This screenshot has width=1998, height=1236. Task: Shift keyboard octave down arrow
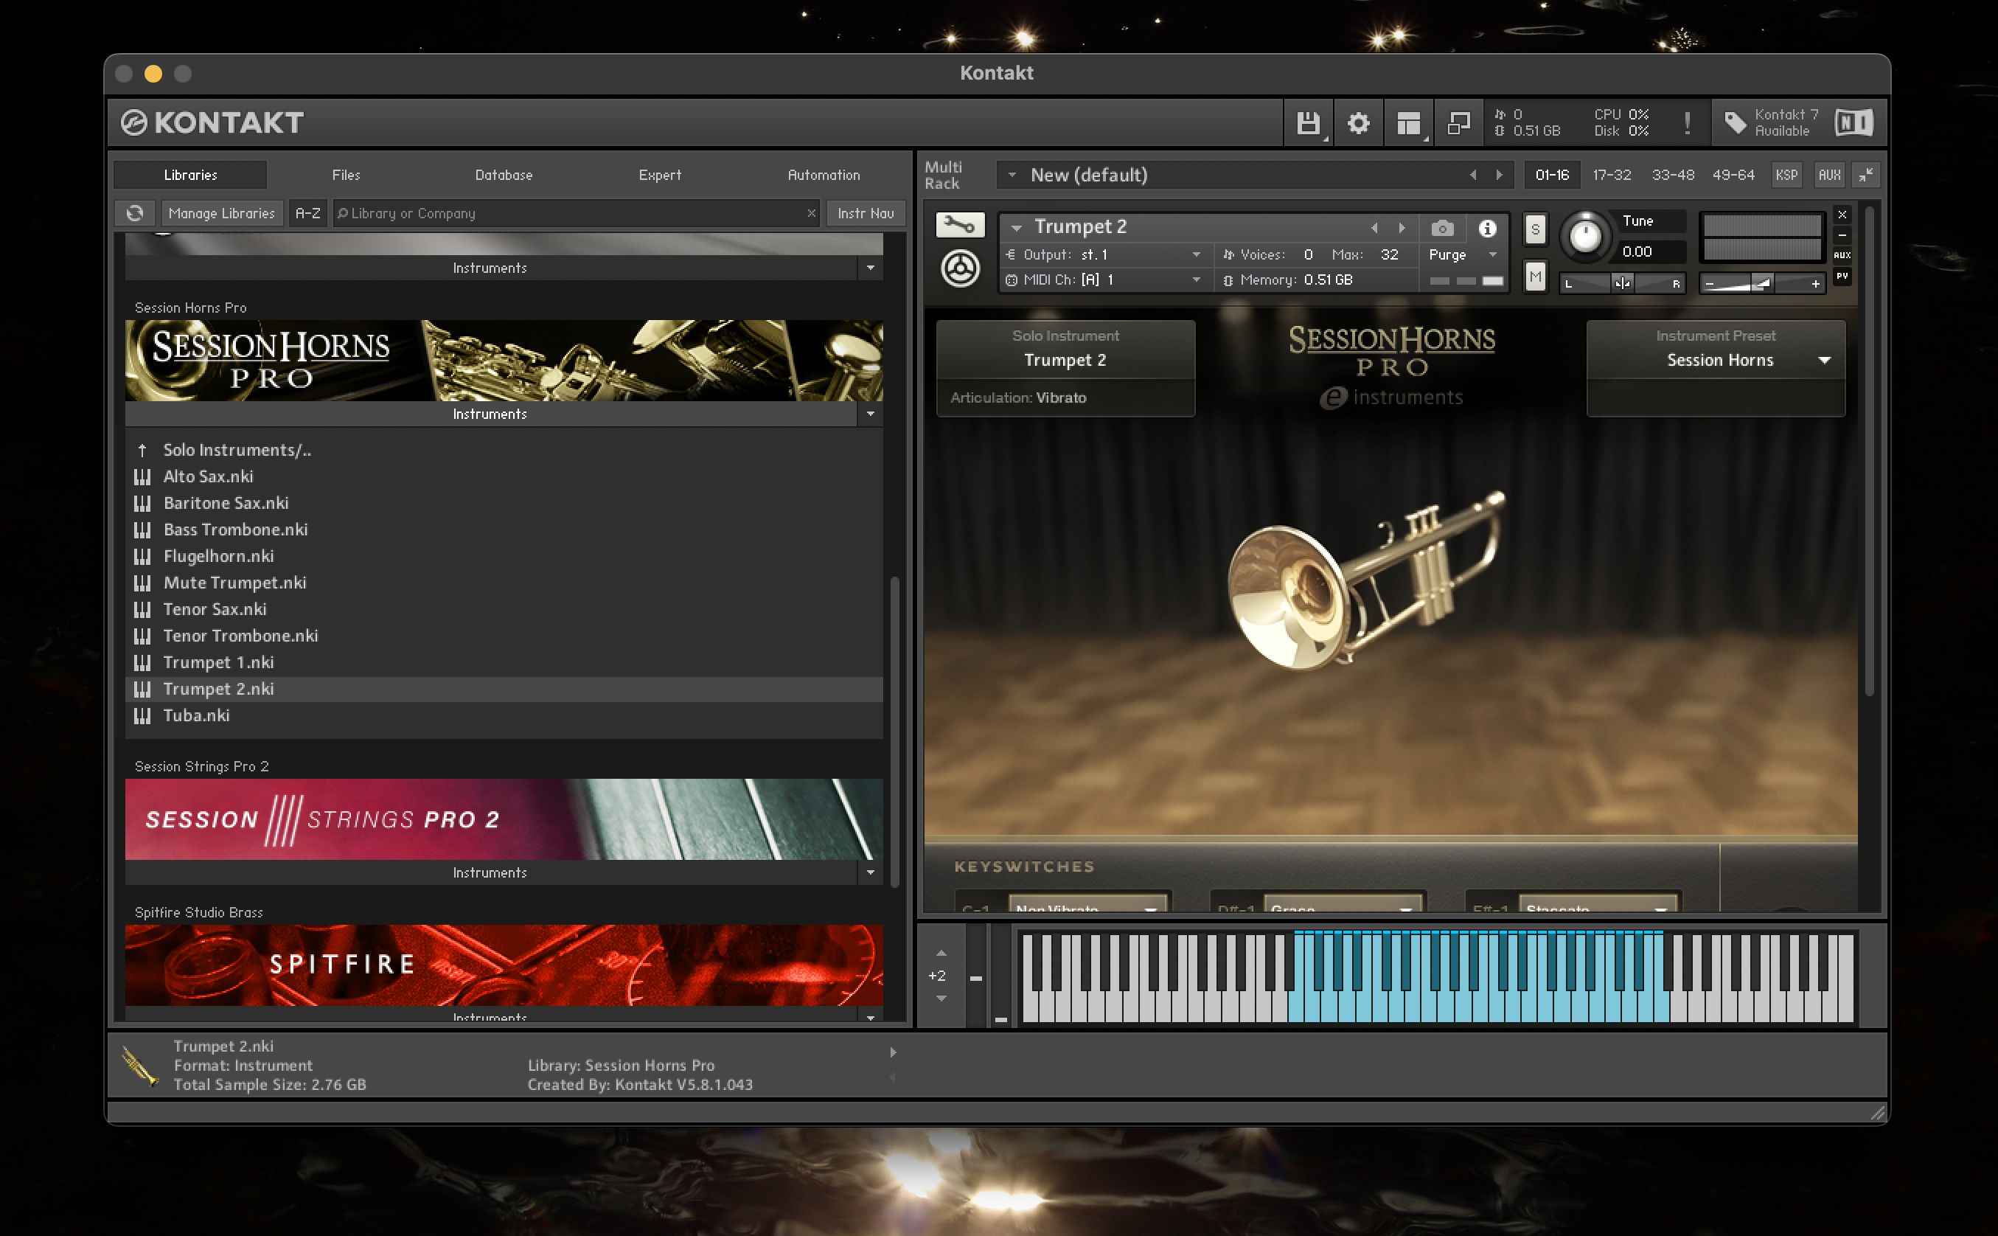[941, 998]
